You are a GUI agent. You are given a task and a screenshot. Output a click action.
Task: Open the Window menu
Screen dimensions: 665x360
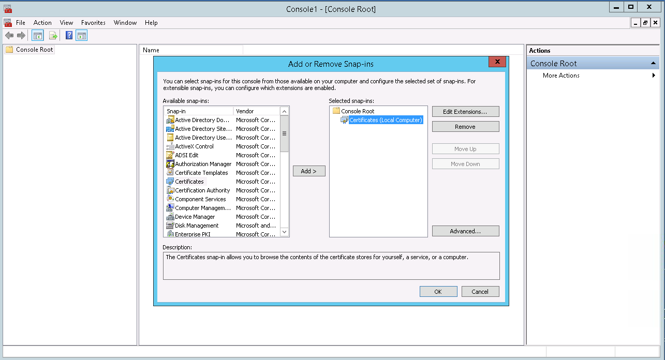(x=125, y=23)
